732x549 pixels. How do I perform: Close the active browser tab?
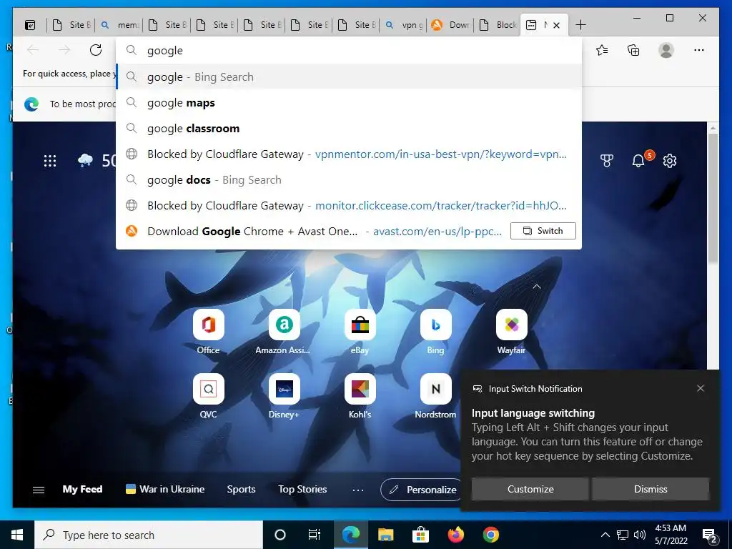pyautogui.click(x=556, y=25)
